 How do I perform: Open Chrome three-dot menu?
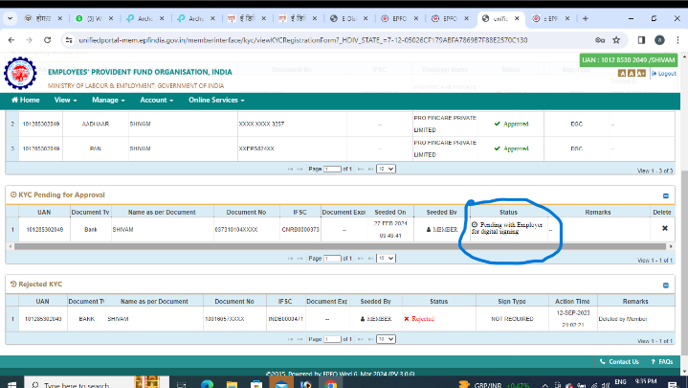click(x=677, y=40)
